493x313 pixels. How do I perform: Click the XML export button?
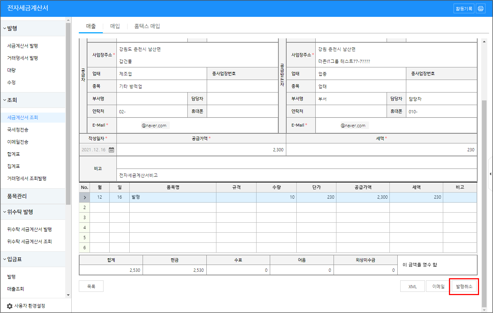(x=412, y=286)
